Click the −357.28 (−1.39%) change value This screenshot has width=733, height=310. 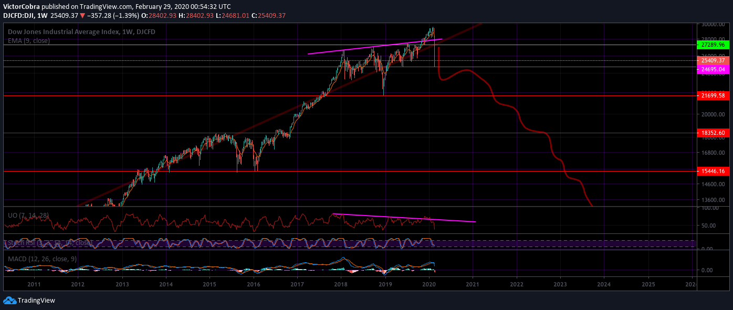pos(113,16)
